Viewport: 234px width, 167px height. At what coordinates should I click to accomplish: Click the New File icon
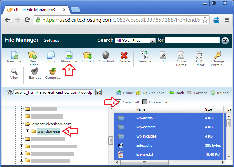click(14, 55)
